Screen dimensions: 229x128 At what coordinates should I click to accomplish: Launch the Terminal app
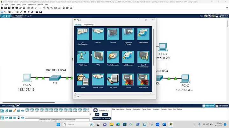[113, 34]
